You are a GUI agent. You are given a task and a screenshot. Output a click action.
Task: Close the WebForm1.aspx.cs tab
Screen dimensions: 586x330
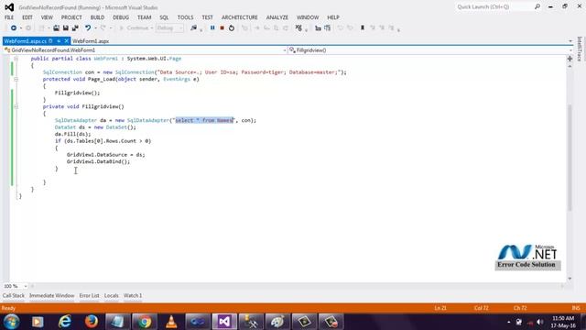[67, 41]
